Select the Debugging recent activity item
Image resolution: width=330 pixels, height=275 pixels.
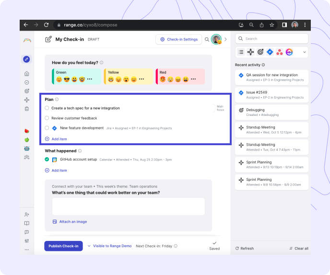[x=271, y=112]
